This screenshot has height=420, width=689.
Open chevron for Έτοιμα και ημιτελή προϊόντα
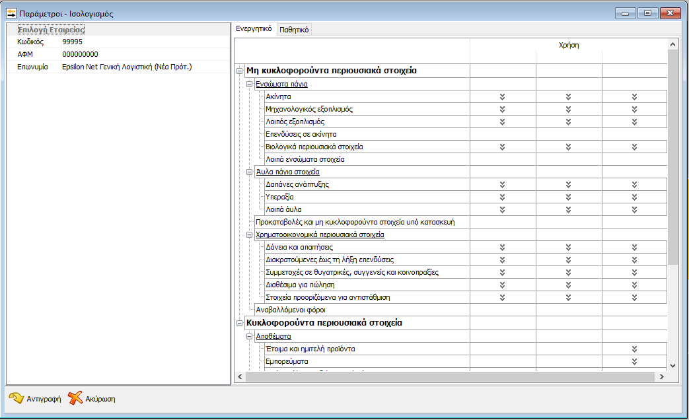(635, 349)
